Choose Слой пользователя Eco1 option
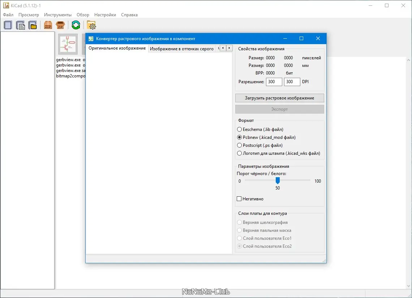The width and height of the screenshot is (412, 298). [x=264, y=238]
